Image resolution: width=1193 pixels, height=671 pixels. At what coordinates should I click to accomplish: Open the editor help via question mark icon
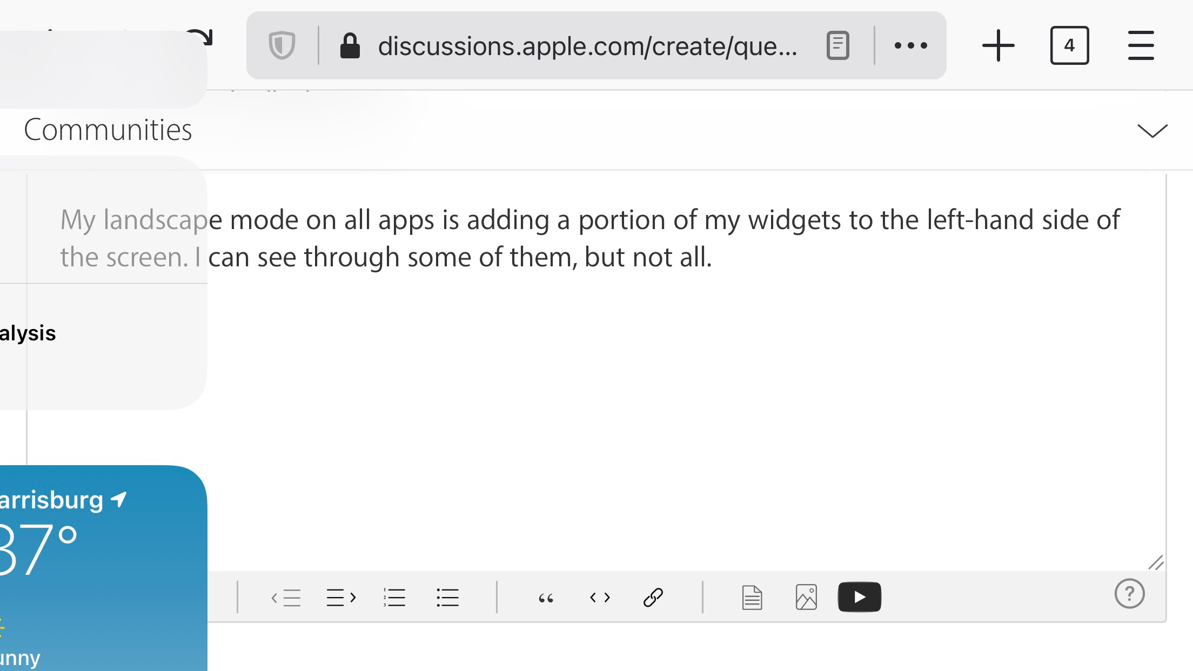(1130, 594)
